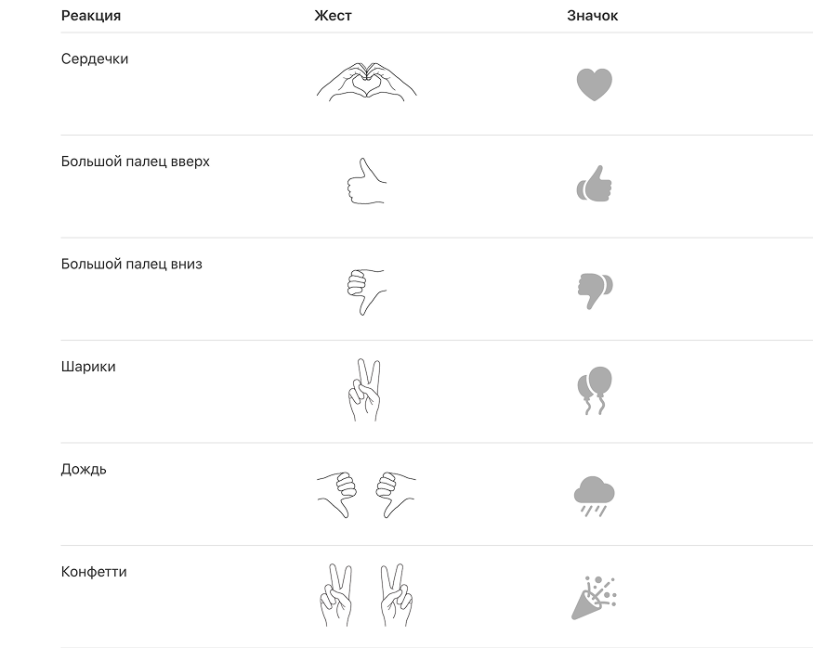Click the double peace sign gesture drawing
The image size is (813, 648).
pos(366,595)
